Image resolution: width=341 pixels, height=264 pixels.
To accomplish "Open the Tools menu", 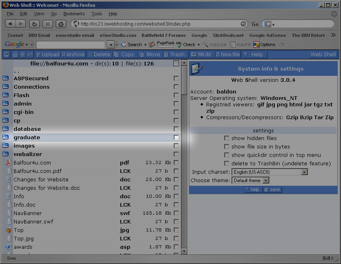I will click(97, 14).
